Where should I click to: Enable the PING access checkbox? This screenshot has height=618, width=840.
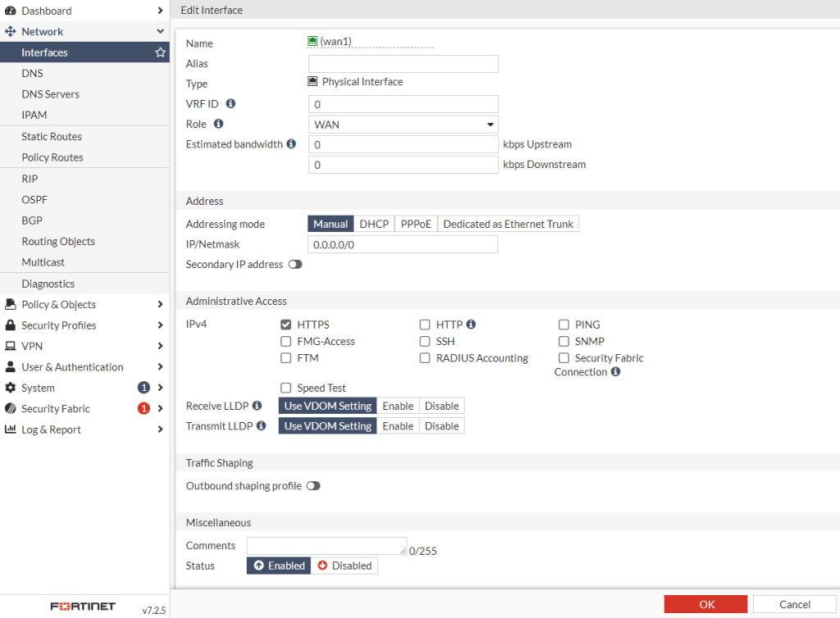[564, 325]
